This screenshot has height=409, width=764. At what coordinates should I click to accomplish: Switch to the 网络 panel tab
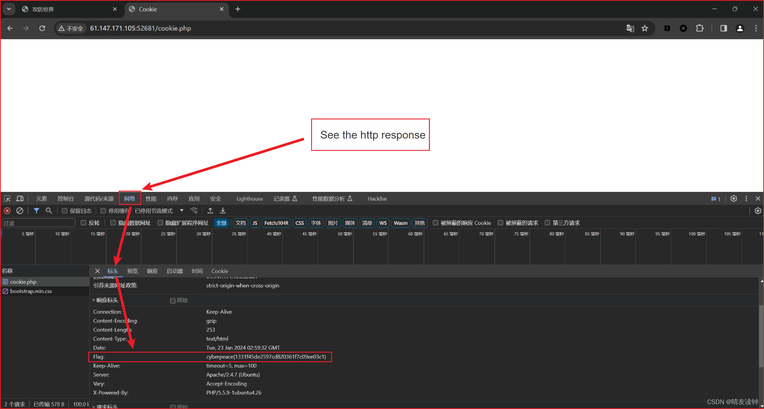(x=130, y=198)
